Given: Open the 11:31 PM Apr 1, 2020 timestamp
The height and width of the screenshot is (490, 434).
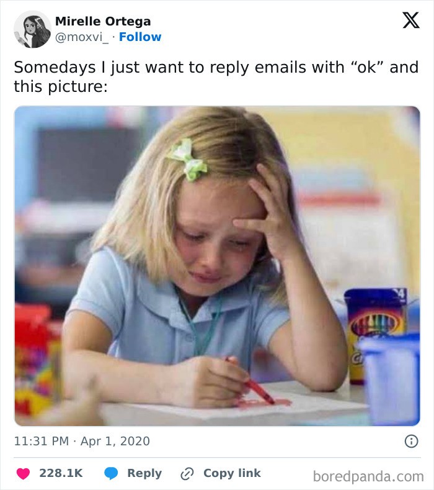Looking at the screenshot, I should coord(82,442).
